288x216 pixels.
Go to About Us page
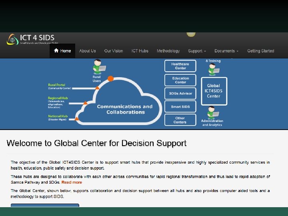pyautogui.click(x=88, y=51)
